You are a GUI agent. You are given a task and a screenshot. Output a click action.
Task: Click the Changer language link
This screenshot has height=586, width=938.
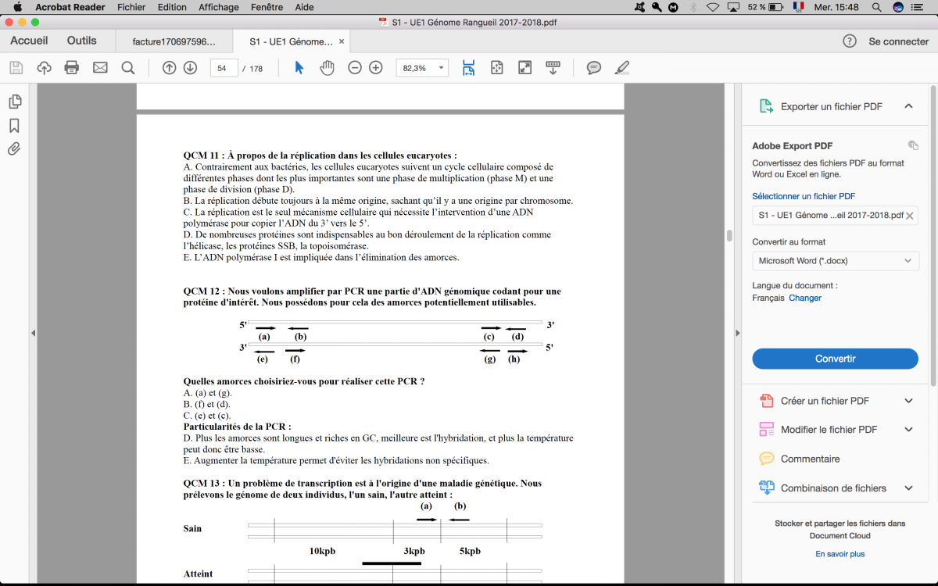coord(804,298)
